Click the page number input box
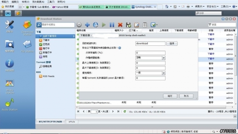The height and width of the screenshot is (134, 238). (94, 112)
